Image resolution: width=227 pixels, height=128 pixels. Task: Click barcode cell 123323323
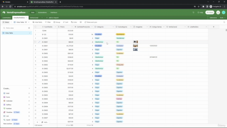[x=157, y=46]
